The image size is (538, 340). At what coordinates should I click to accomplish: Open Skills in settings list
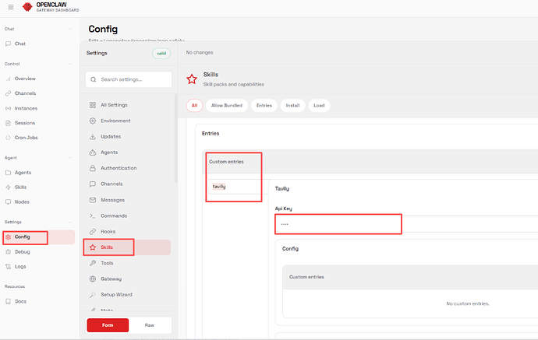(128, 247)
